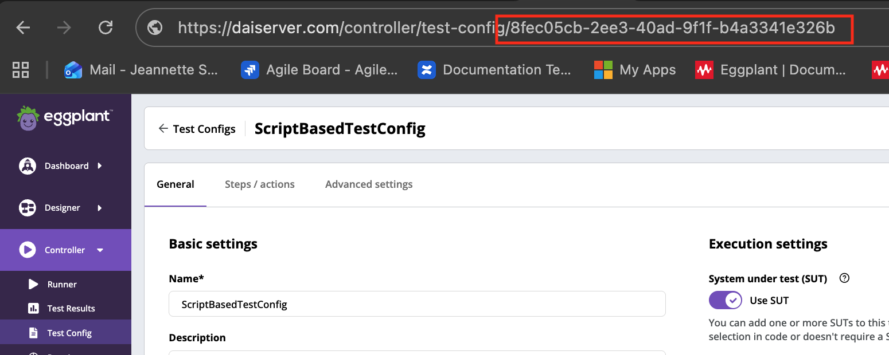
Task: Open the Agile Board bookmark
Action: point(320,70)
